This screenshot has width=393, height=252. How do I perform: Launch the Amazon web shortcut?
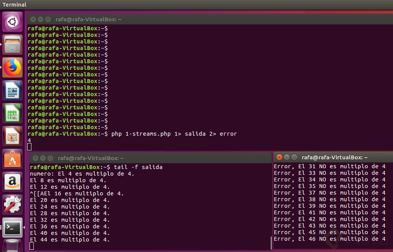[x=13, y=181]
